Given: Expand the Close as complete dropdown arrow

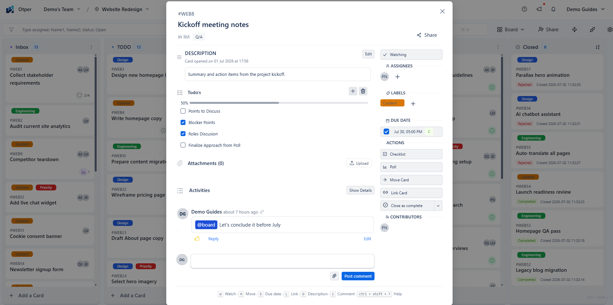Looking at the screenshot, I should 438,206.
